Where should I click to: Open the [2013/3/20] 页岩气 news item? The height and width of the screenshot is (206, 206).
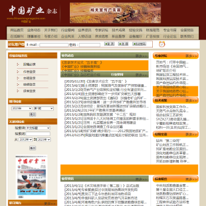[106, 90]
